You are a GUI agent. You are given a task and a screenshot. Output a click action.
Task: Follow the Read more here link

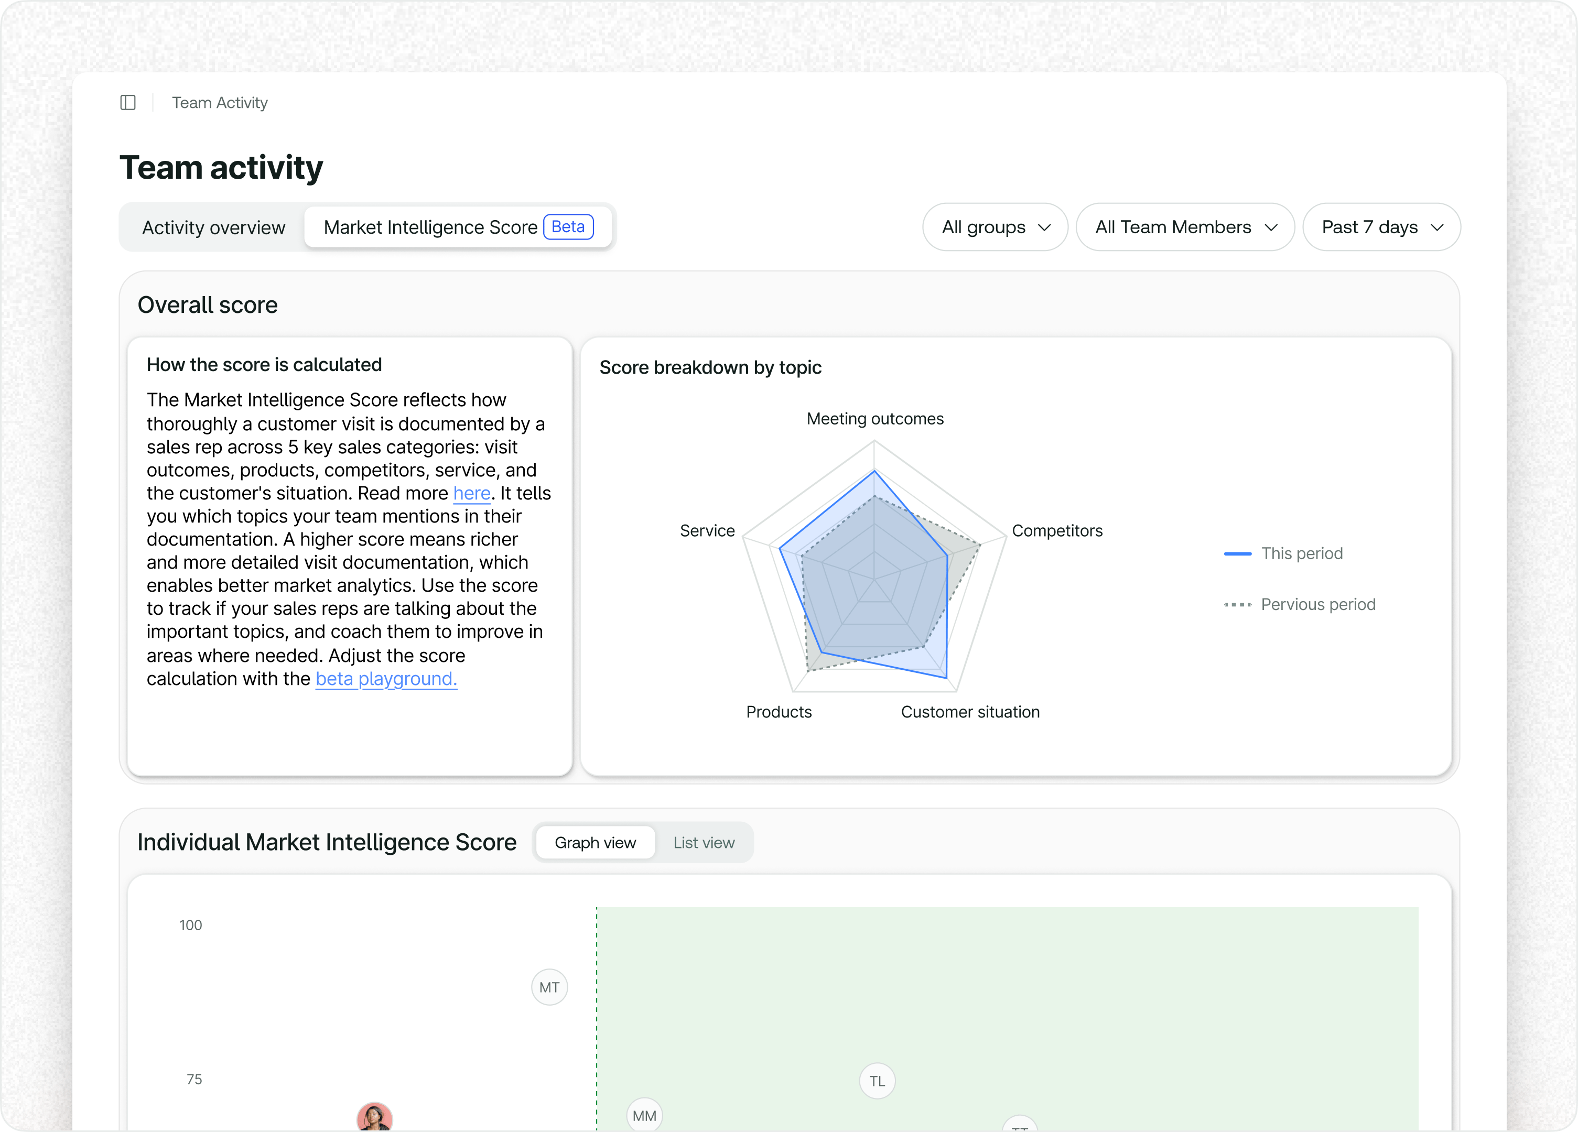coord(472,493)
